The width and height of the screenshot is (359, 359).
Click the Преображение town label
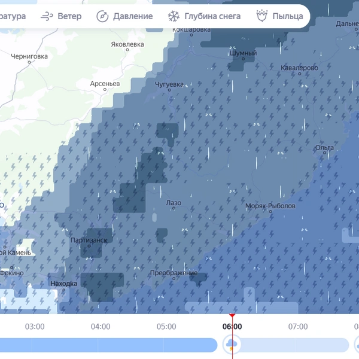tap(174, 273)
